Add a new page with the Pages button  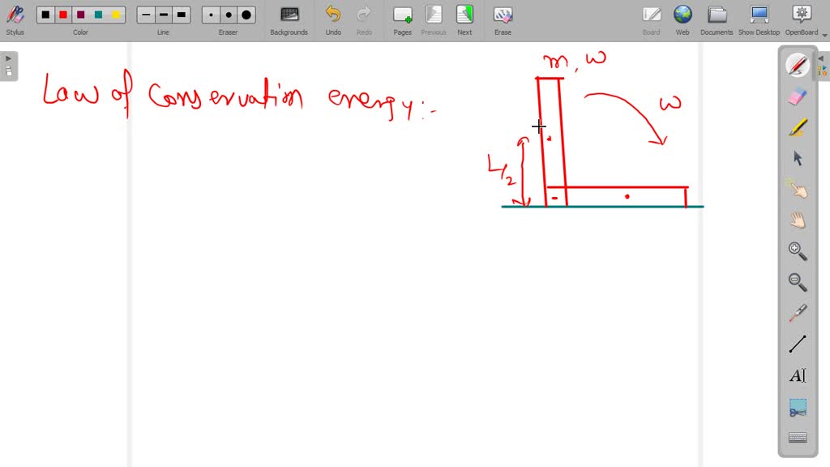pyautogui.click(x=402, y=19)
